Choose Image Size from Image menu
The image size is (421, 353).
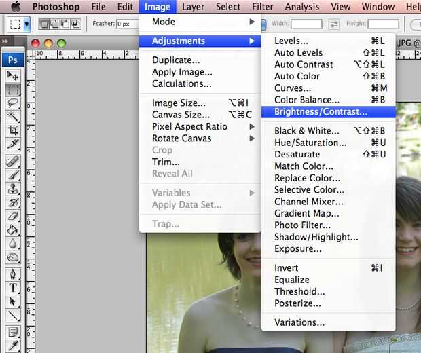point(200,103)
